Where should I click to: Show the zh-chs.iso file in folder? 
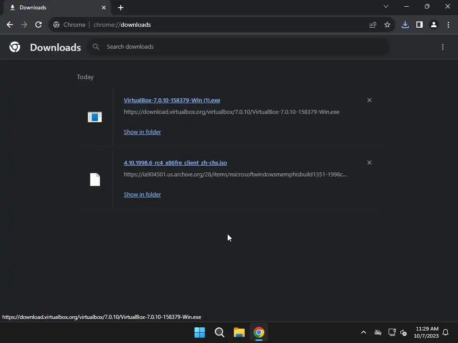point(142,195)
